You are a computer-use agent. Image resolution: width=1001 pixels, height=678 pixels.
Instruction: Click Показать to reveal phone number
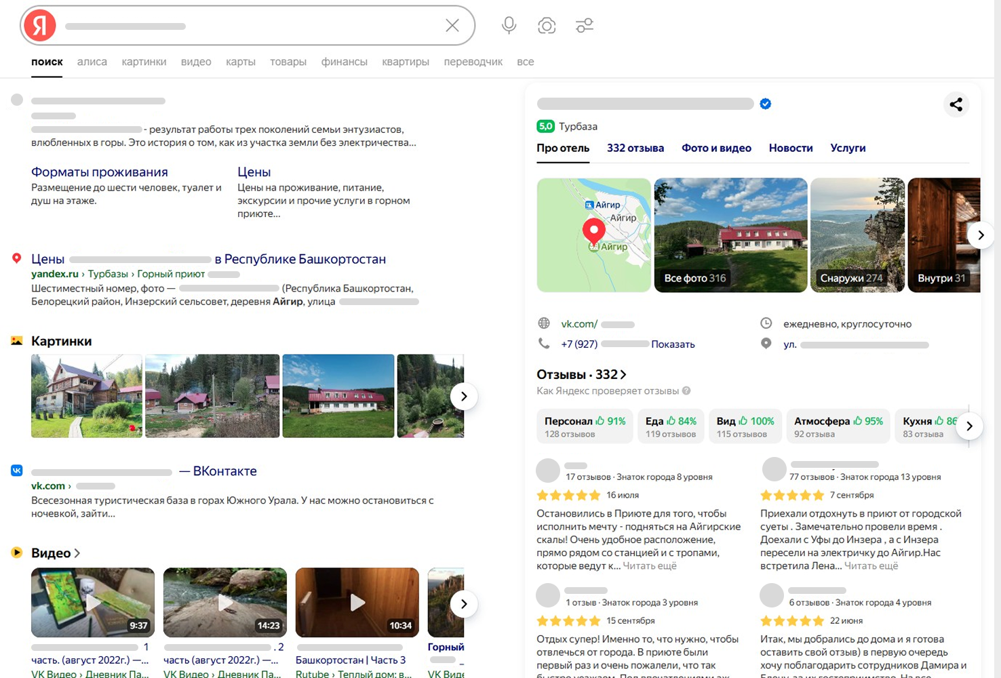(x=673, y=344)
